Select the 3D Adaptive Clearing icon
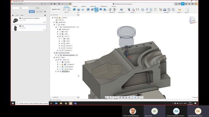This screenshot has width=209, height=117. pos(88,9)
